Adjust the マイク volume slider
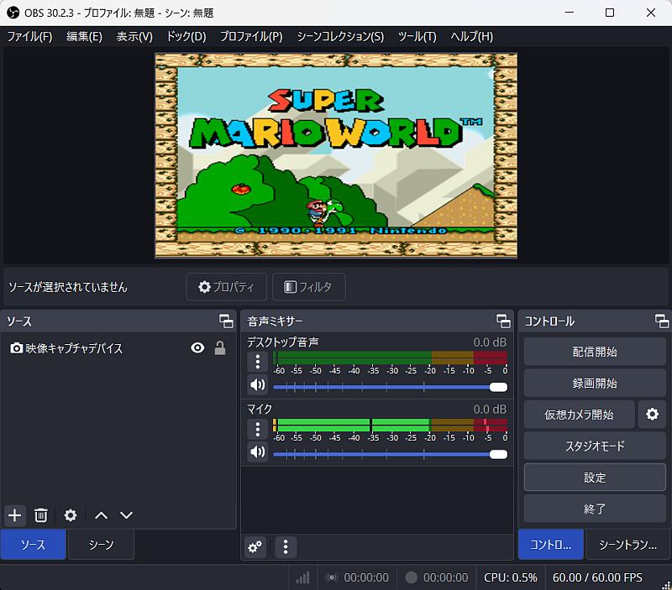Screen dimensions: 672x590 390,454
